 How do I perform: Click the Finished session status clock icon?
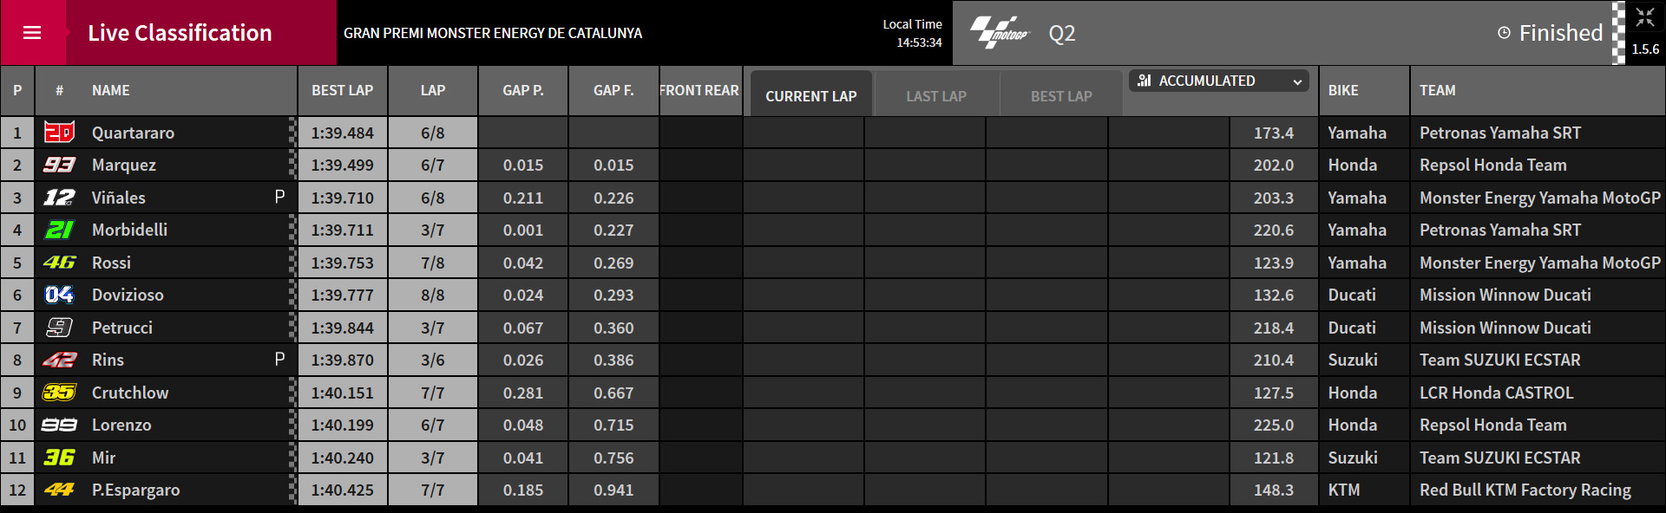coord(1504,33)
